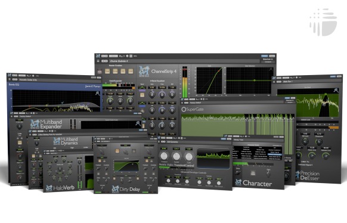Toggle the Limit master enable button in ChannelStrip 4
Image resolution: width=347 pixels, height=223 pixels.
[131, 71]
